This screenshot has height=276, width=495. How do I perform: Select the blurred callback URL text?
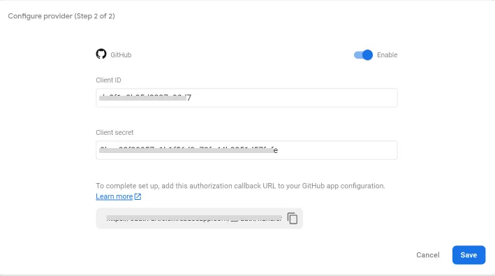194,218
